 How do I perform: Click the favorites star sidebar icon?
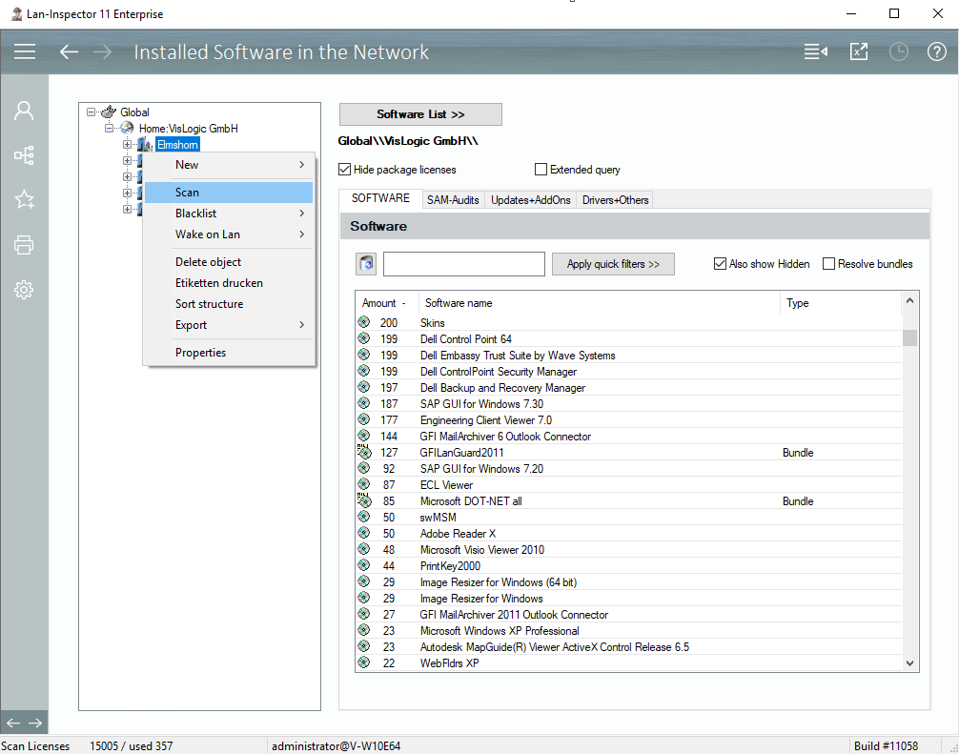click(x=24, y=199)
